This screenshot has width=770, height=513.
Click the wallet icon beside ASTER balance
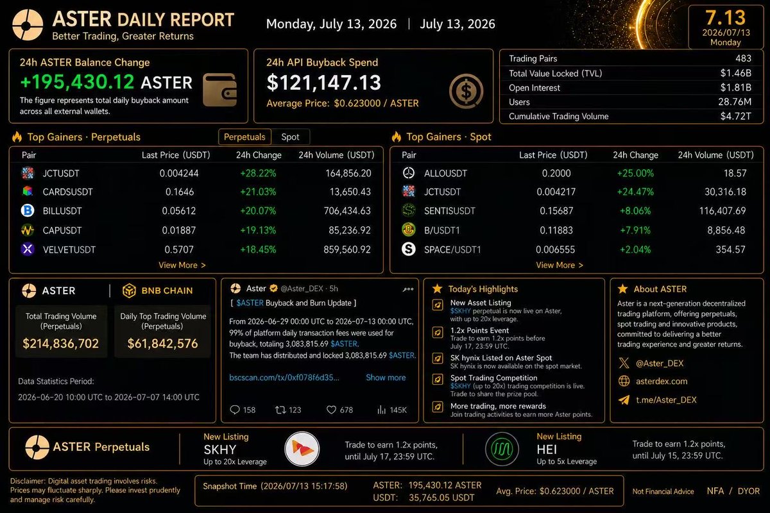[x=219, y=90]
